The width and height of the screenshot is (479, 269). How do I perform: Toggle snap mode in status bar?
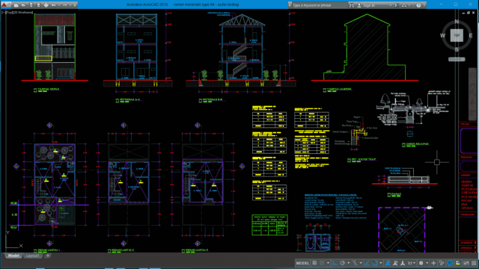tap(322, 263)
